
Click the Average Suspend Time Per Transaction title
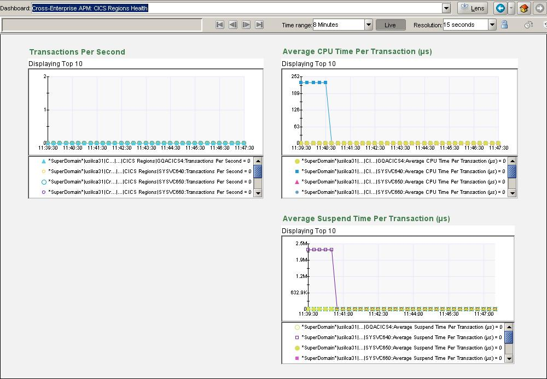[366, 219]
